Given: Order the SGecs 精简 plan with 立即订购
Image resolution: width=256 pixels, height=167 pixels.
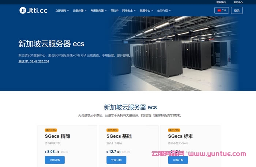Looking at the screenshot, I should (x=55, y=160).
